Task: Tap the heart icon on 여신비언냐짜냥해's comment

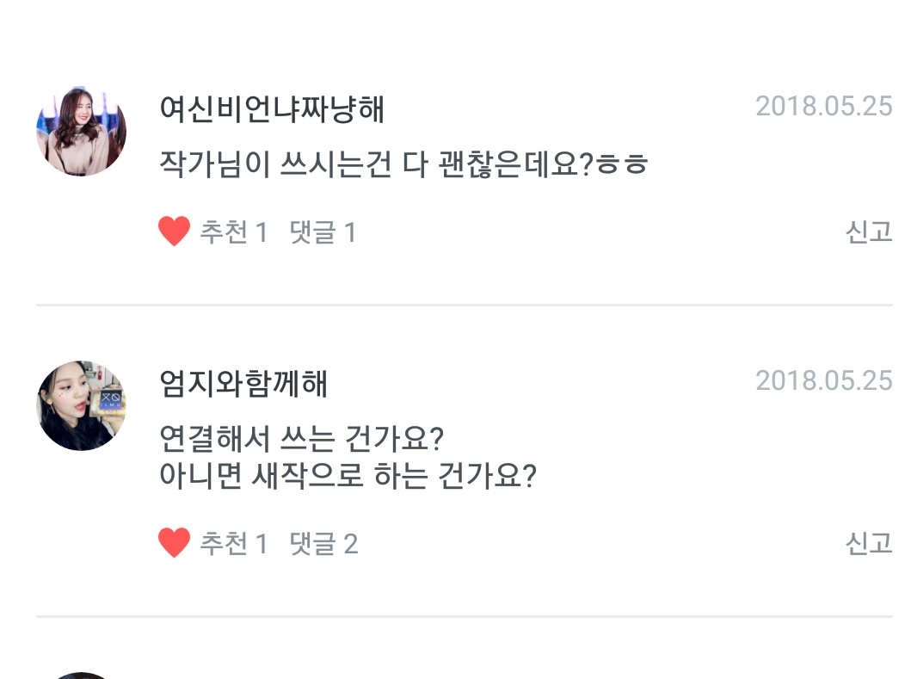Action: coord(174,231)
